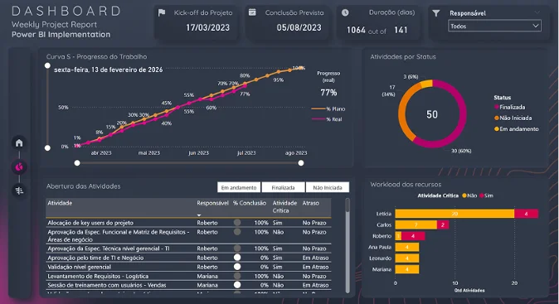Select the Em andamento filter tab
This screenshot has width=559, height=304.
tap(239, 187)
